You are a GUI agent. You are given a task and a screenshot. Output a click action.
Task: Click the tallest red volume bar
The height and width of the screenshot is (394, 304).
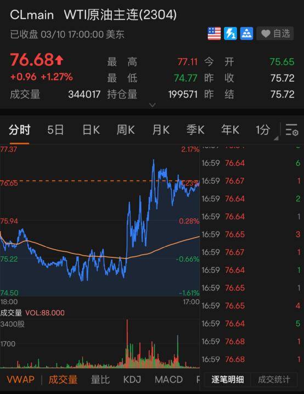pos(127,344)
